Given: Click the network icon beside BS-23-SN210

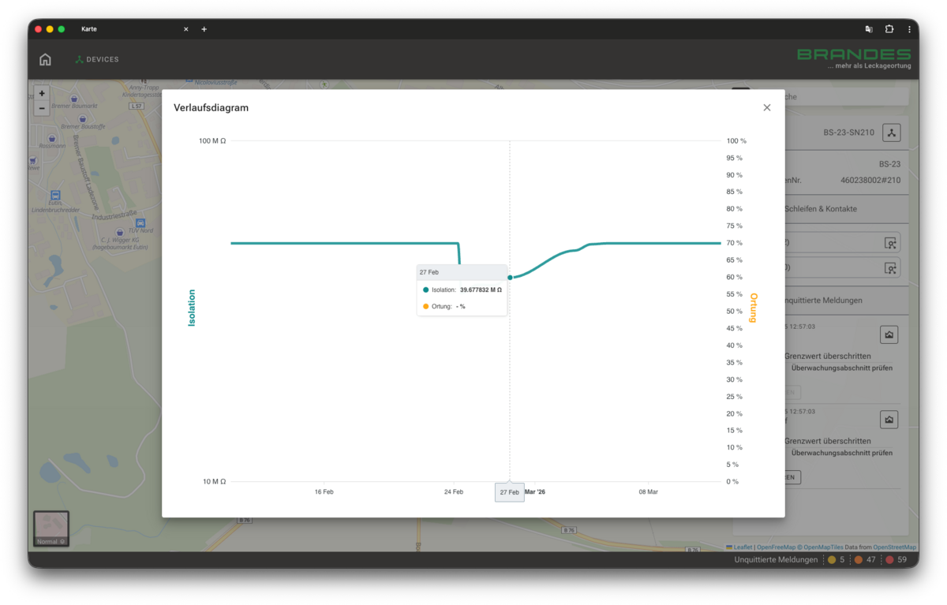Looking at the screenshot, I should (891, 133).
